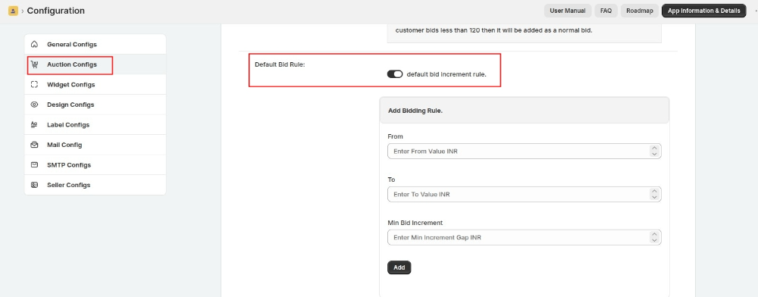Image resolution: width=758 pixels, height=297 pixels.
Task: Open the User Manual
Action: pos(568,11)
